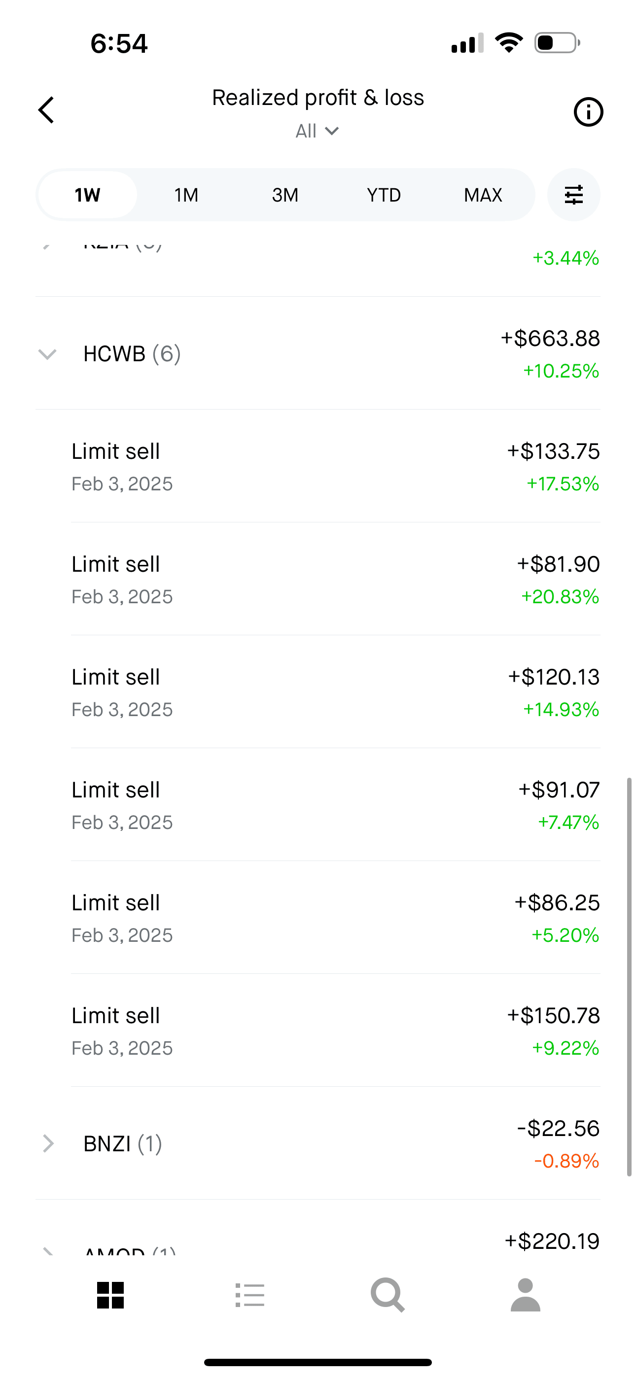Open the account profile icon
Screen dimensions: 636x1378
click(525, 1295)
